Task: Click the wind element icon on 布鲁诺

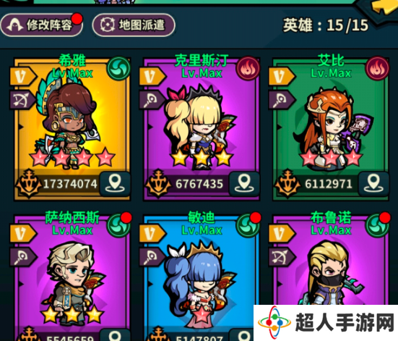Action: (x=378, y=225)
